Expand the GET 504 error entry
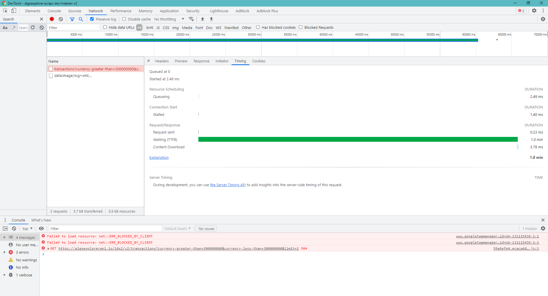The width and height of the screenshot is (548, 296). coord(49,248)
